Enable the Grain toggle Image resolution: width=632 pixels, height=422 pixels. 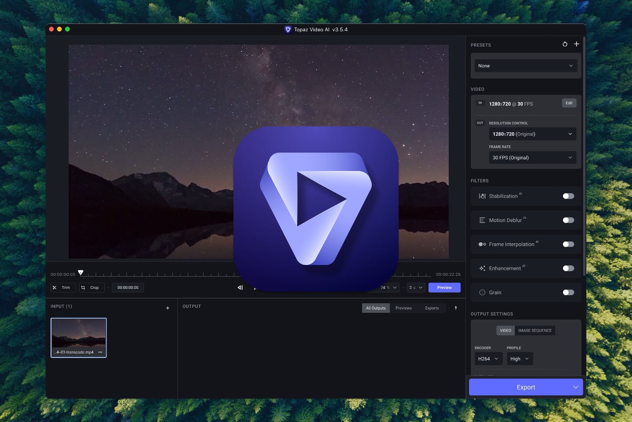(x=568, y=292)
